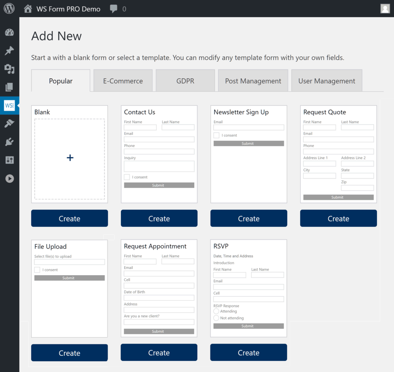Viewport: 394px width, 372px height.
Task: Select the Attending radio in the RSVP preview
Action: coord(216,311)
